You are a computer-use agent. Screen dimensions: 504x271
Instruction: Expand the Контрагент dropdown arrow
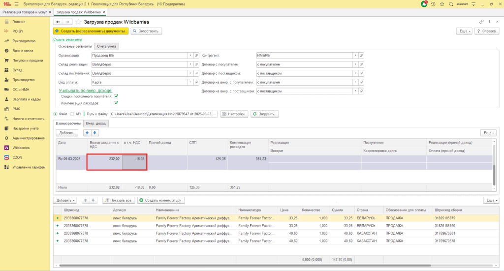[x=355, y=56]
